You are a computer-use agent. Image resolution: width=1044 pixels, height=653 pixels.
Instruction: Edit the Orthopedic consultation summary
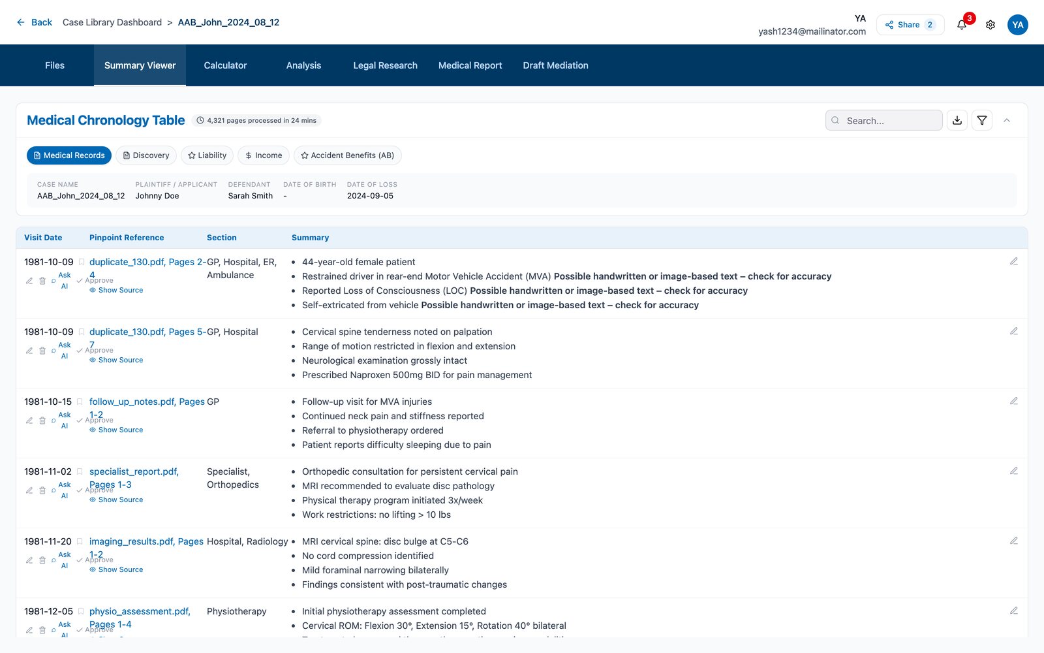[1014, 471]
